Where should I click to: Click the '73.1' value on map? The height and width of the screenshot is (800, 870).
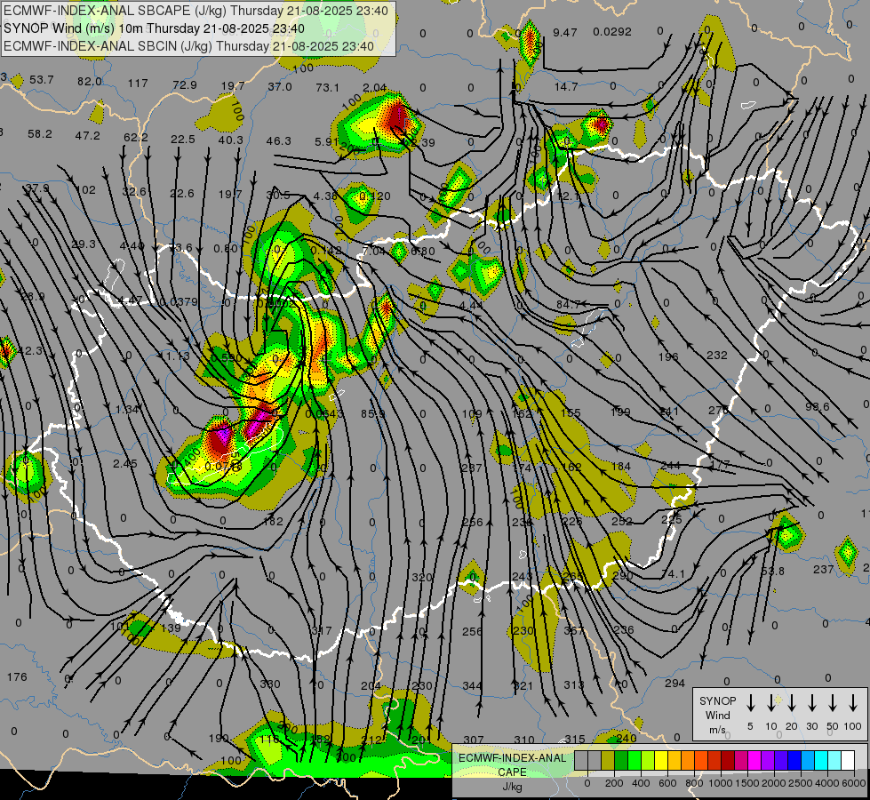point(327,88)
